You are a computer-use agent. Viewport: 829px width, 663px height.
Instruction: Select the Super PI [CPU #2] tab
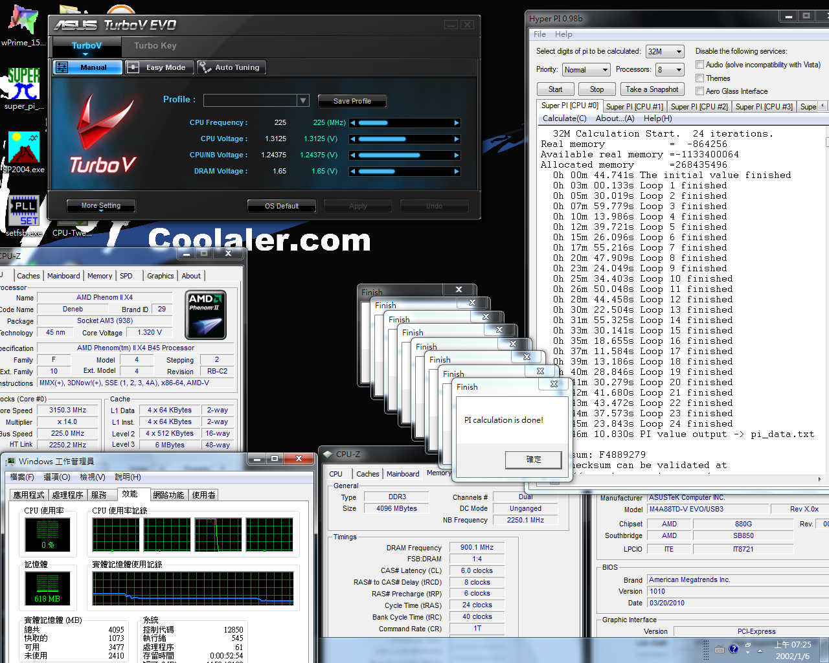(699, 107)
